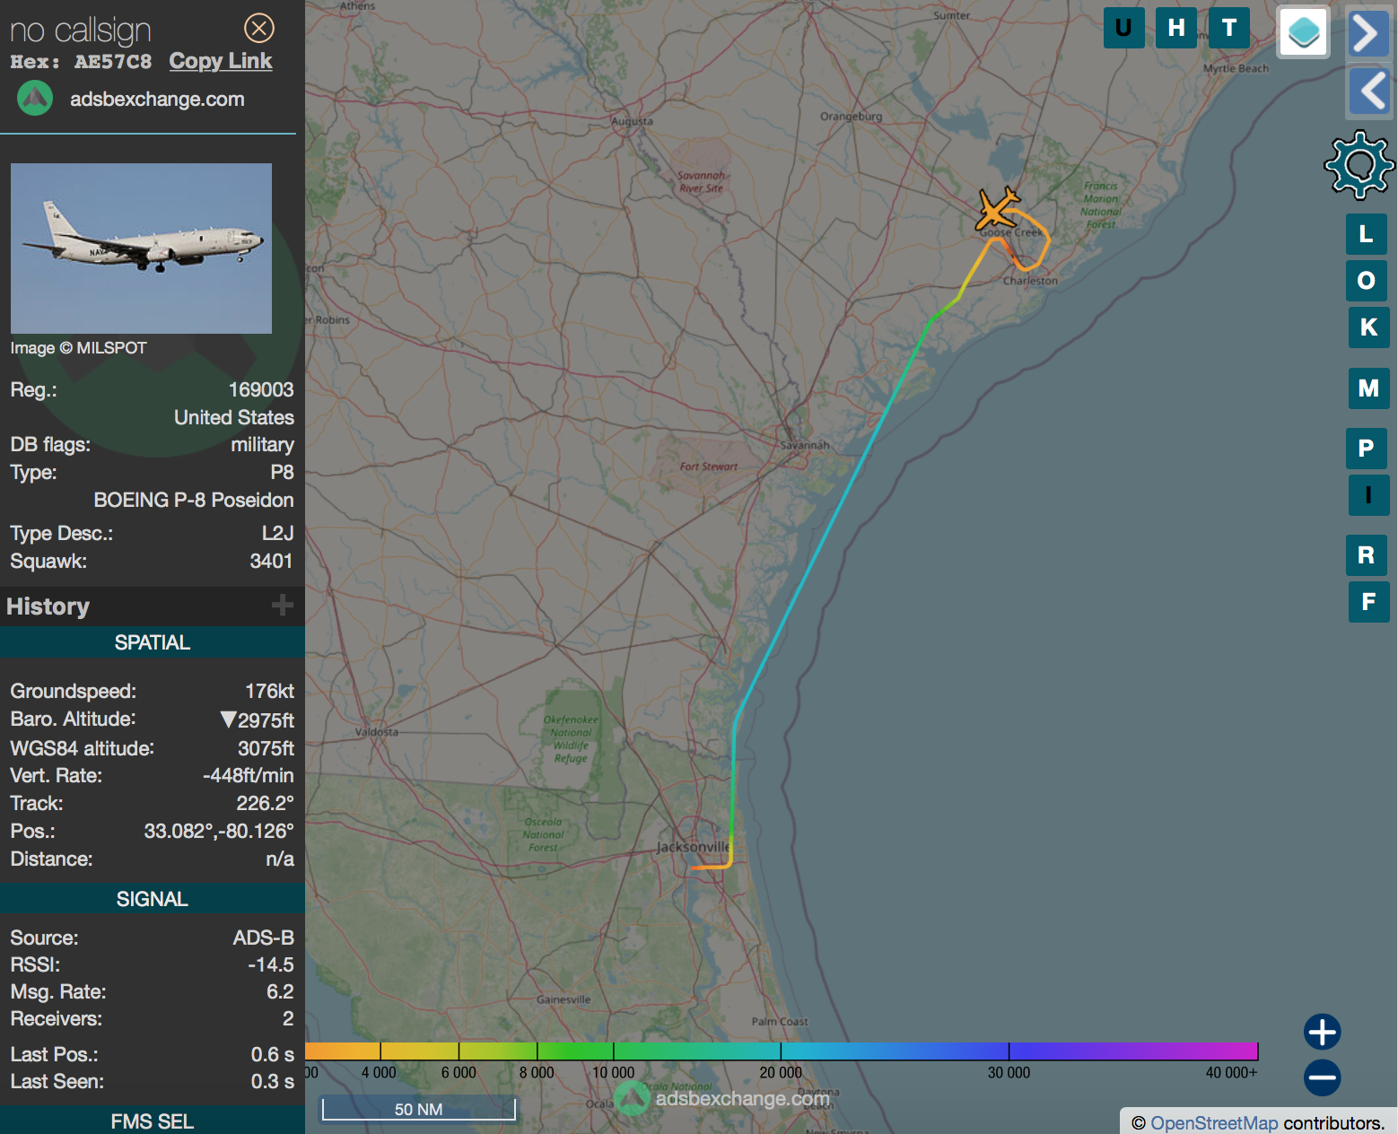
Task: Click the Image © MILSPOT credit
Action: pos(78,348)
